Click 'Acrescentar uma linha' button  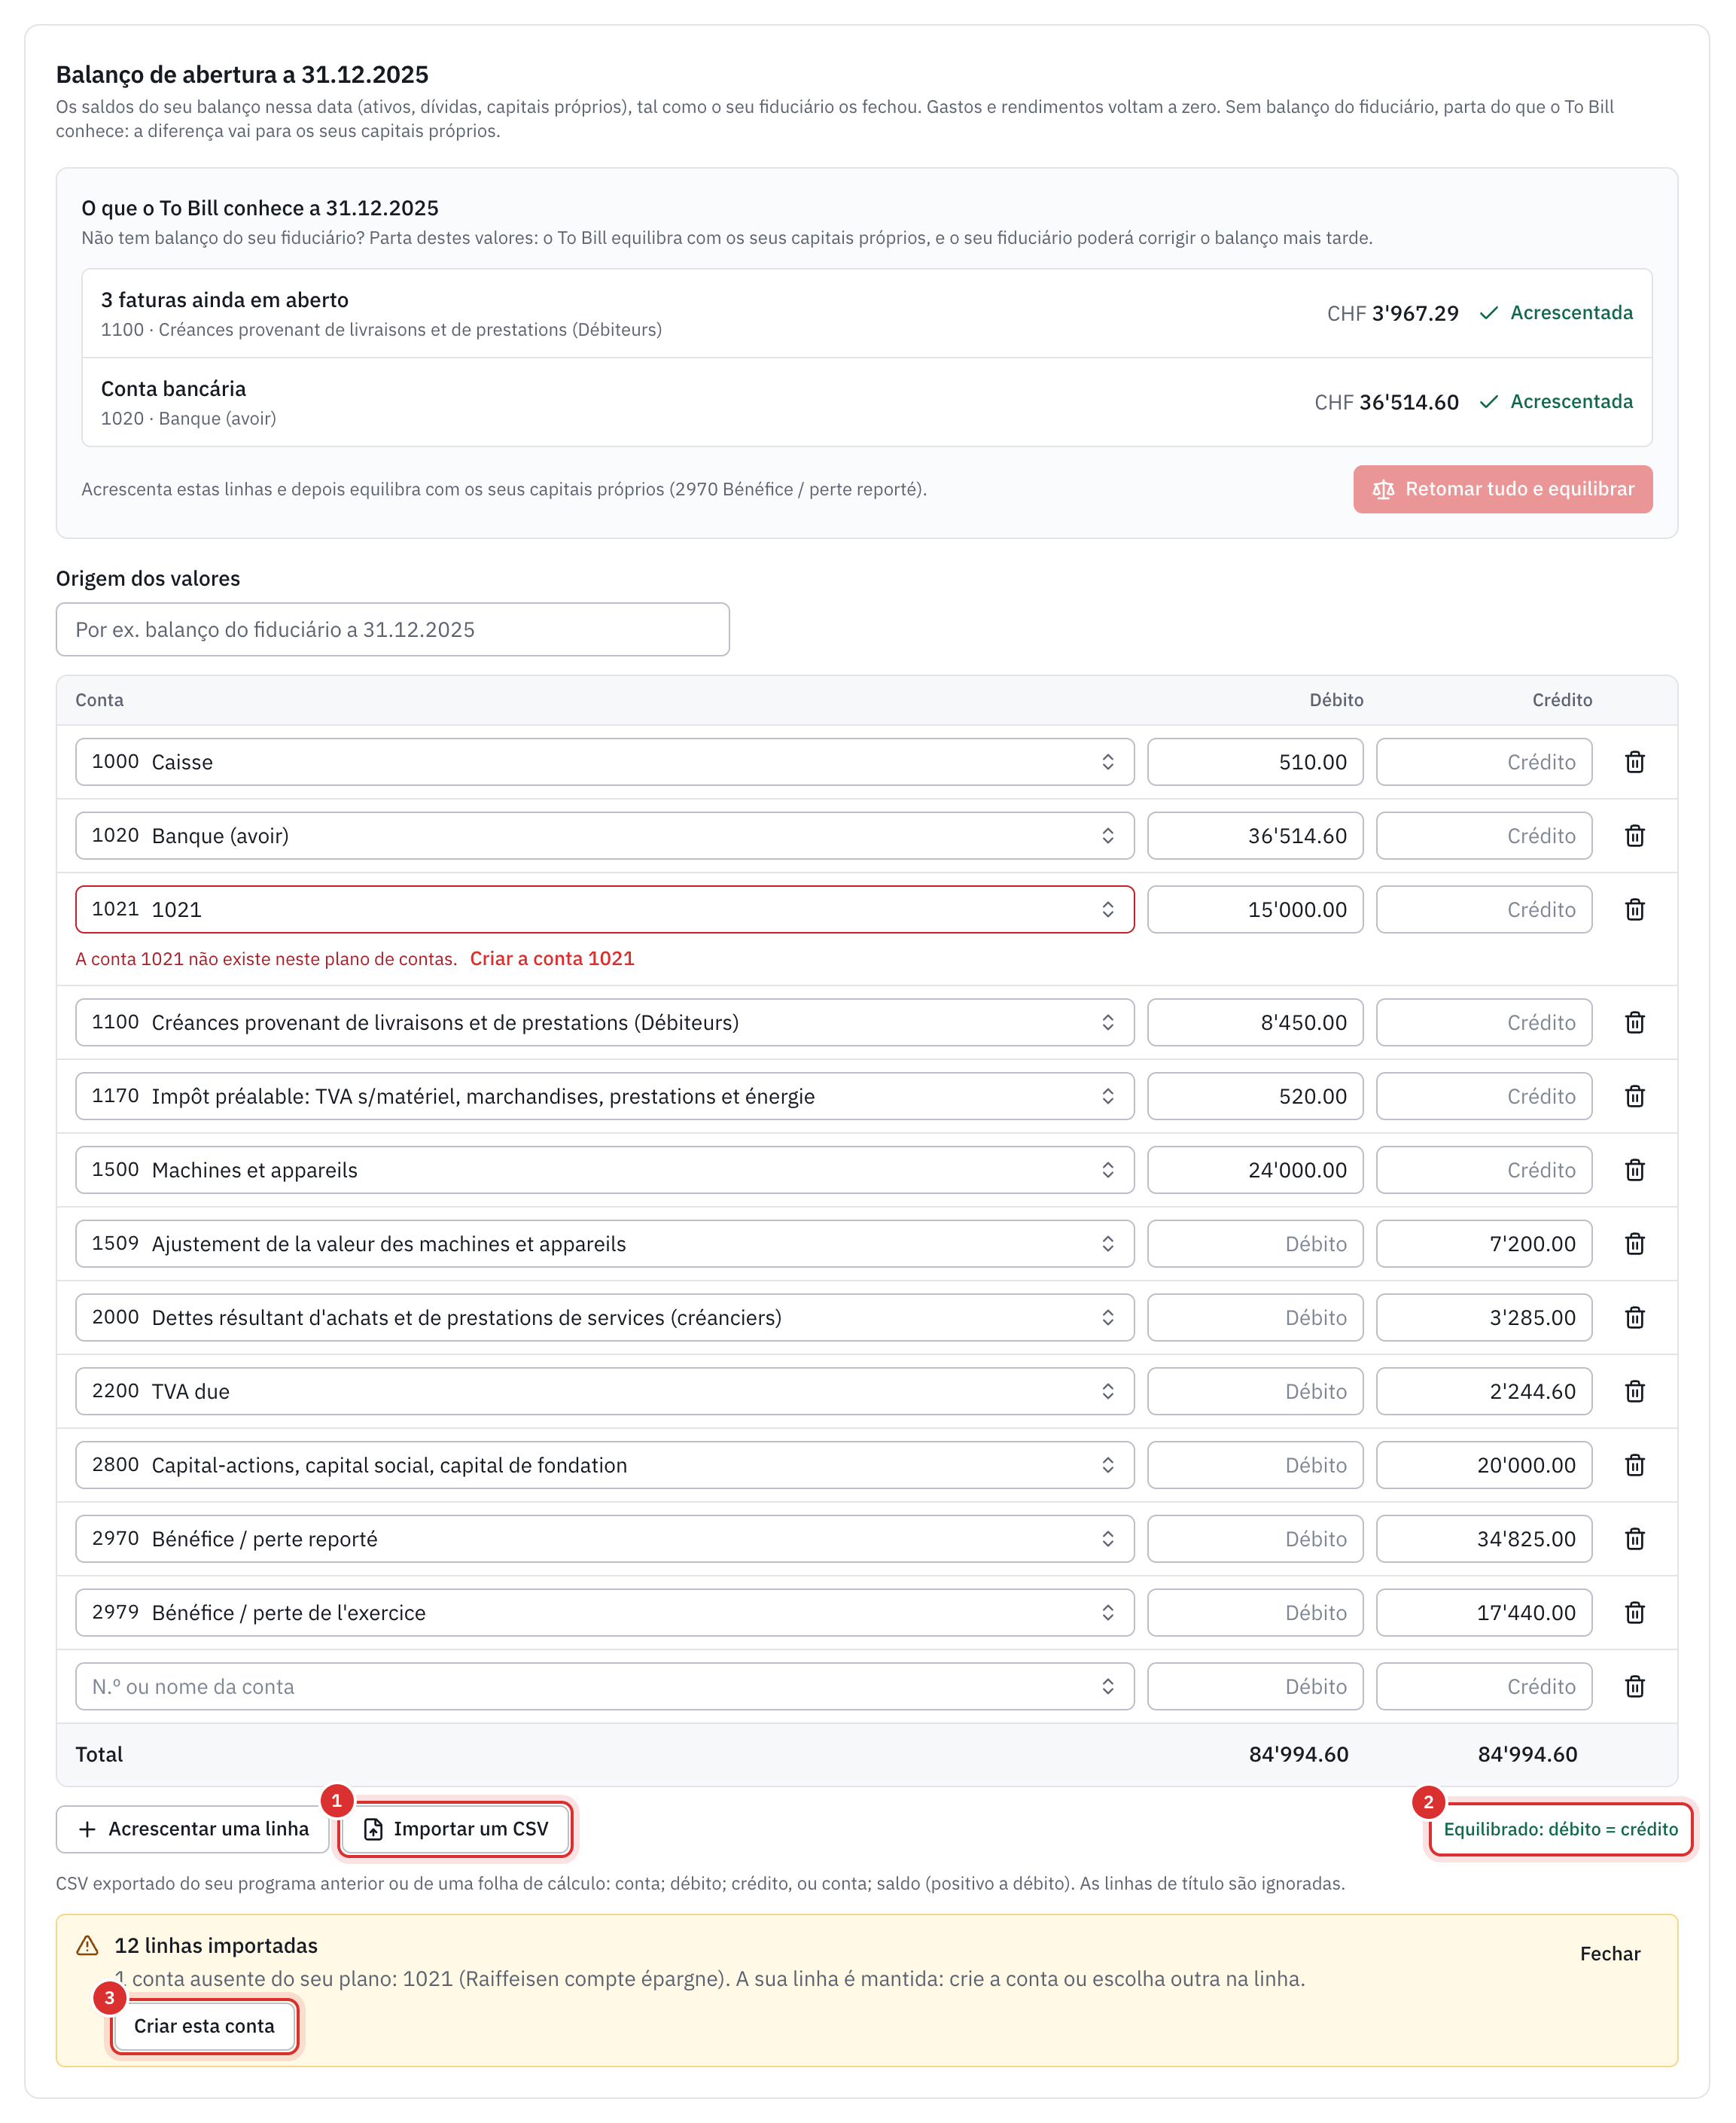pyautogui.click(x=192, y=1829)
